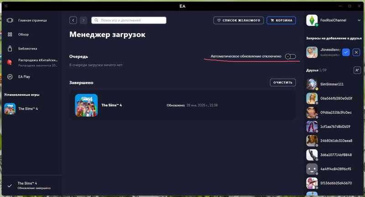Open EA Play in the sidebar

24,76
